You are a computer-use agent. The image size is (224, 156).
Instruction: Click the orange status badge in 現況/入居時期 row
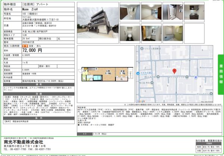[x=25, y=46]
